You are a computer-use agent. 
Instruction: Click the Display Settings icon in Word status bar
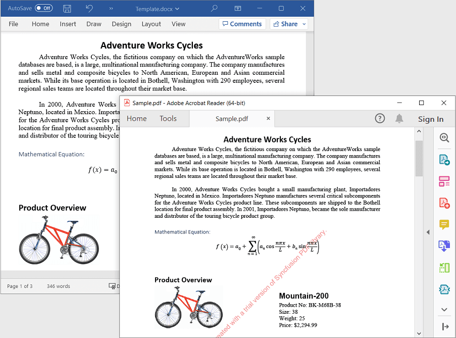112,286
